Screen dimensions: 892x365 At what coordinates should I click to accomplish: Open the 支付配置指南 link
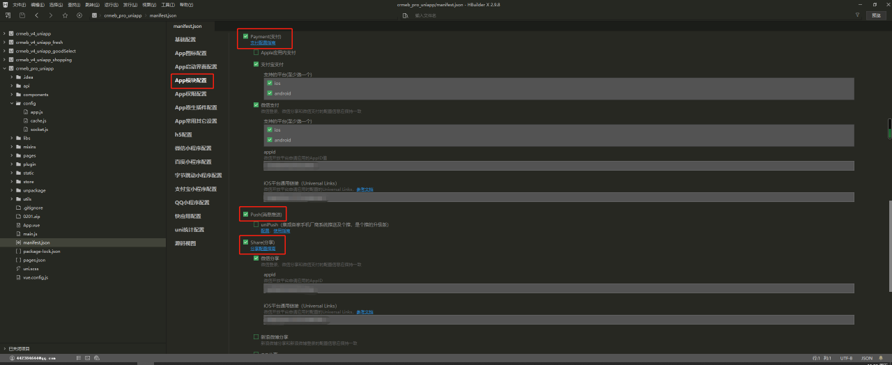tap(263, 42)
